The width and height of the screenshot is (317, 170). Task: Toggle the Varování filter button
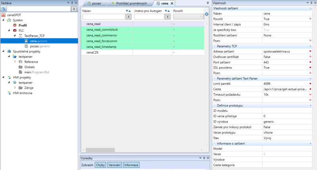tap(114, 165)
